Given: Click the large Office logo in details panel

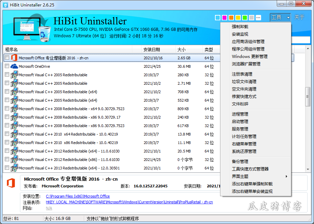Looking at the screenshot, I should (x=11, y=183).
